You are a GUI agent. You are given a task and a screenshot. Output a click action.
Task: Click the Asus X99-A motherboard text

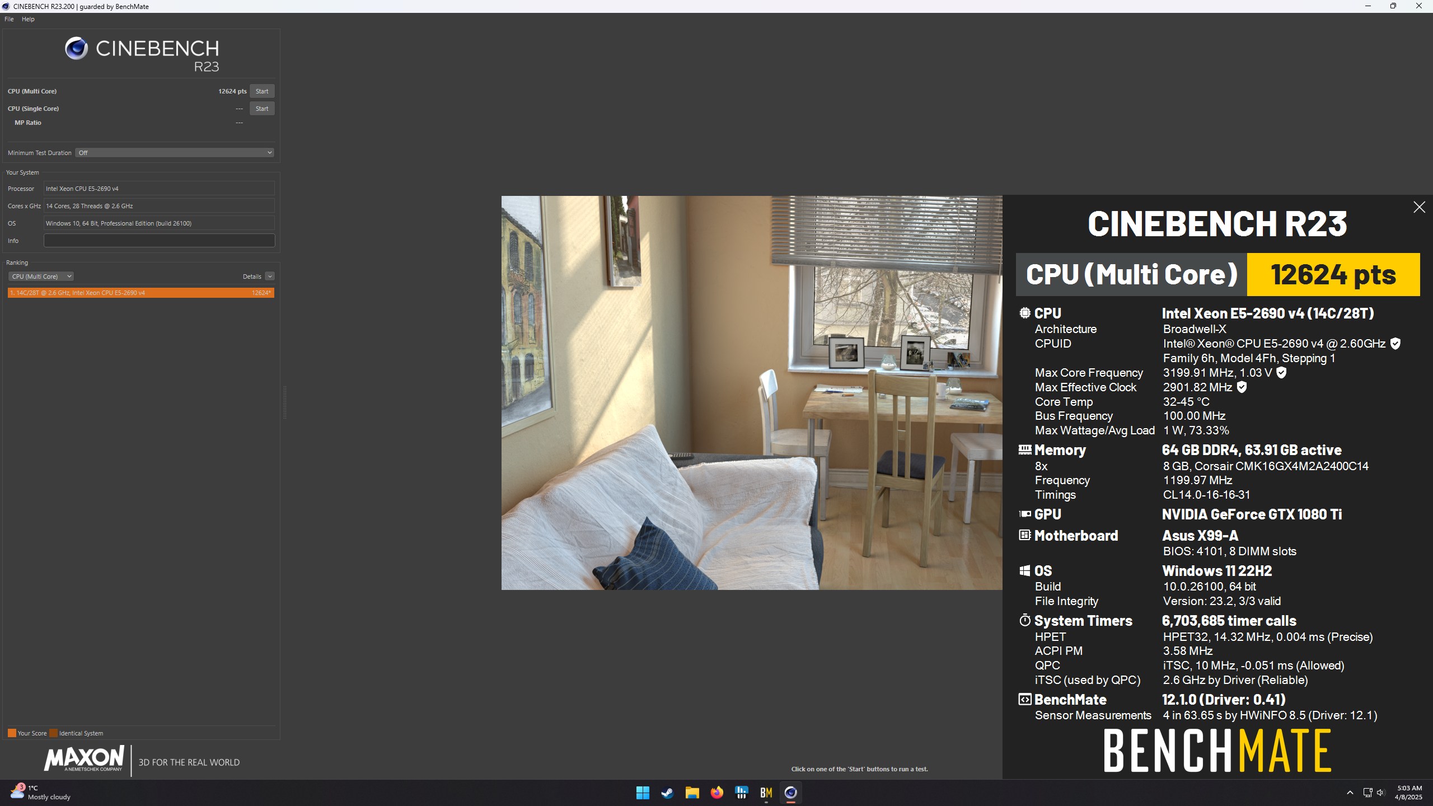[x=1200, y=536]
